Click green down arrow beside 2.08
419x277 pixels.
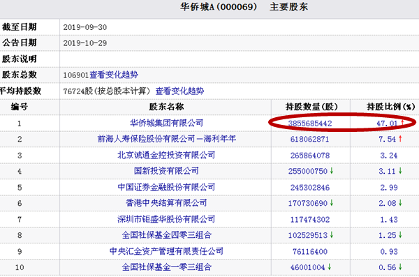coord(400,203)
